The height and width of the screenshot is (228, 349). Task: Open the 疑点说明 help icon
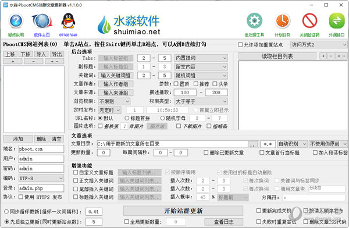tap(16, 21)
